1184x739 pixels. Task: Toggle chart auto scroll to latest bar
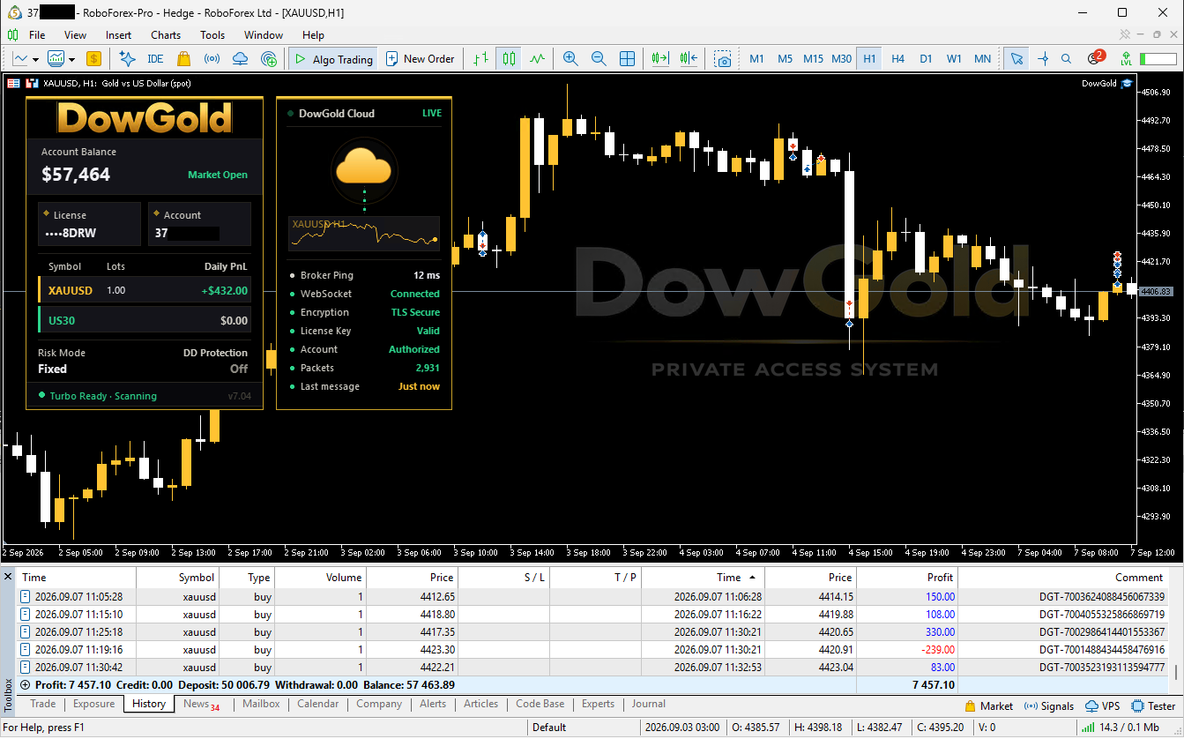point(660,59)
